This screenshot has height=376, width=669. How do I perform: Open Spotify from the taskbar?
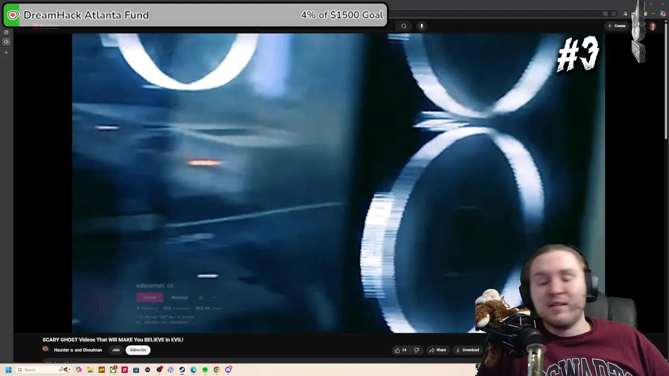tap(205, 370)
